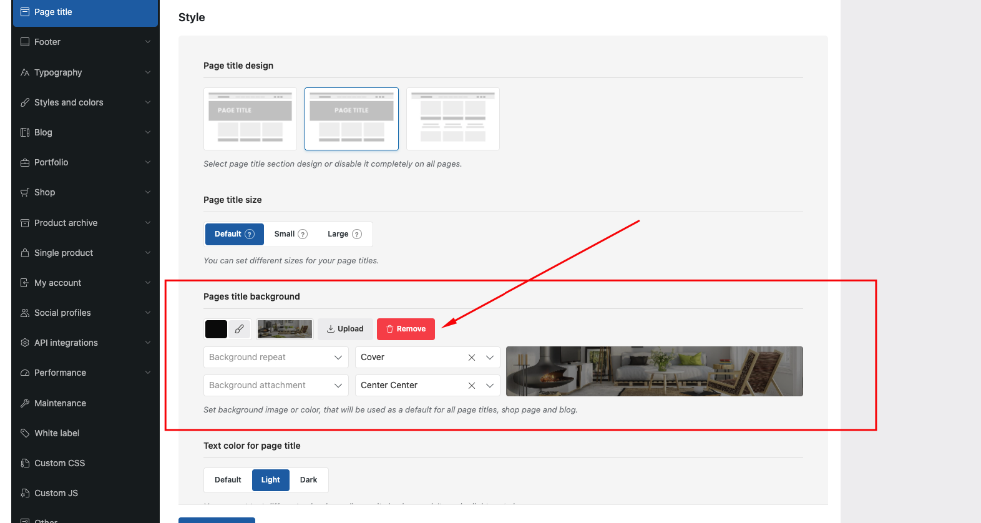Click the Typography sidebar icon

(25, 72)
